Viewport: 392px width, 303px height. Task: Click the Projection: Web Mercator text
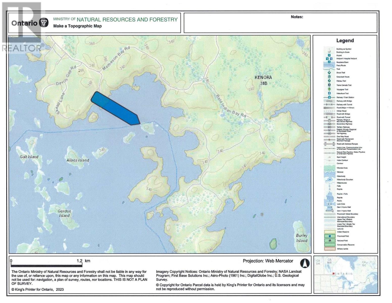pyautogui.click(x=268, y=261)
